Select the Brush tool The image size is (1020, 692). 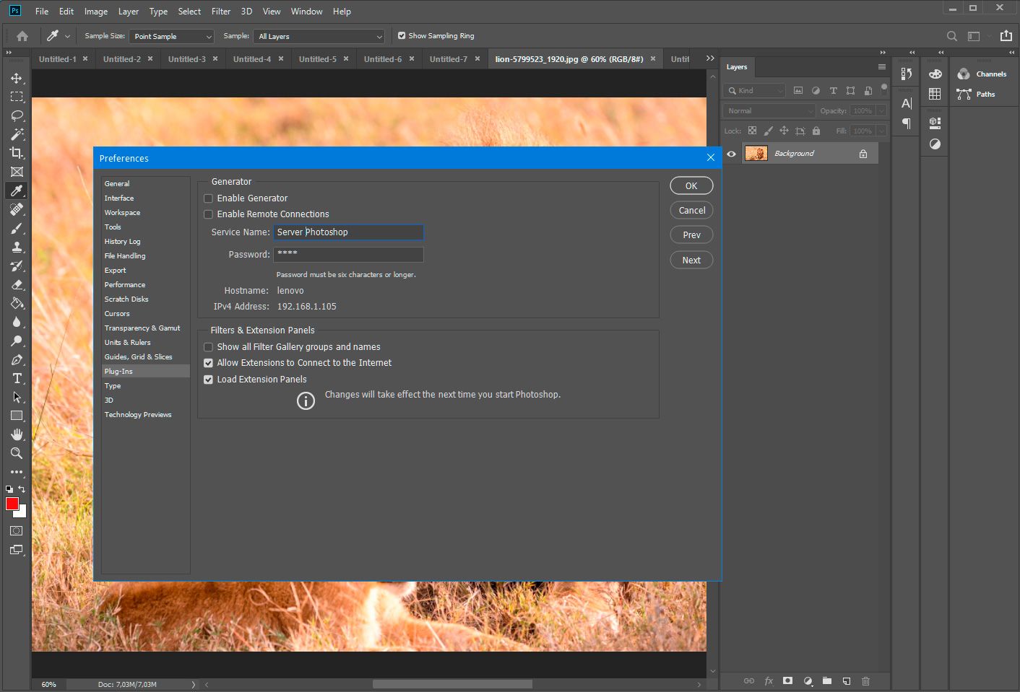click(17, 228)
